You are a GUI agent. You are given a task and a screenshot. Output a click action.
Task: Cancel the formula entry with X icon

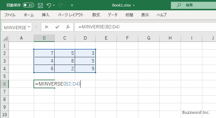(x=47, y=27)
